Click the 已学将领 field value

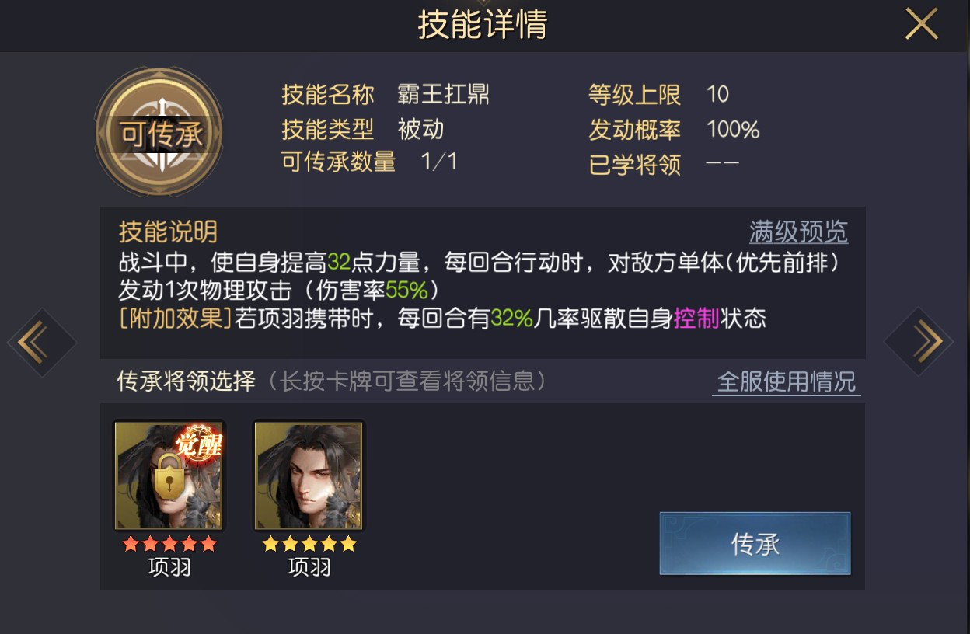[x=723, y=163]
